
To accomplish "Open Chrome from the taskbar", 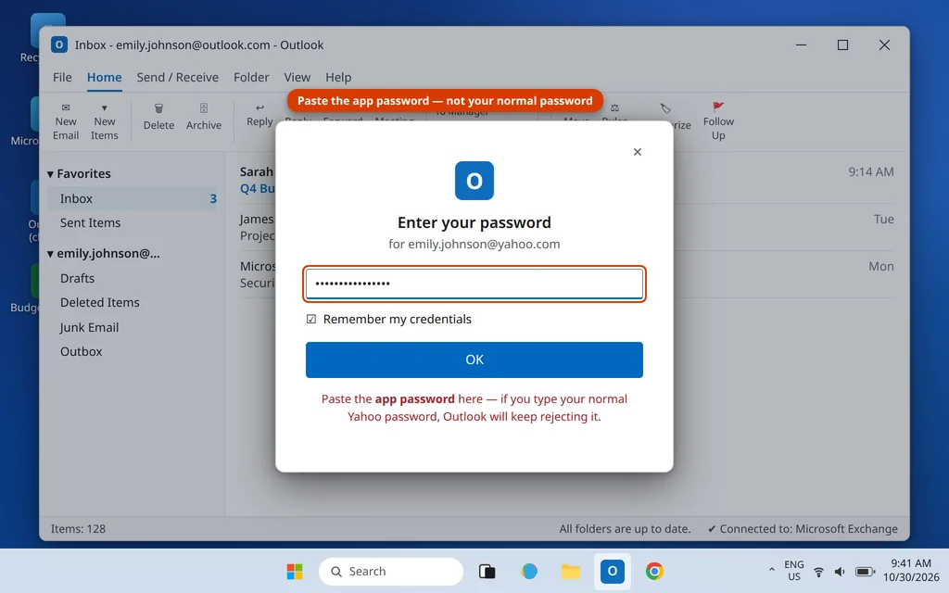I will tap(654, 571).
